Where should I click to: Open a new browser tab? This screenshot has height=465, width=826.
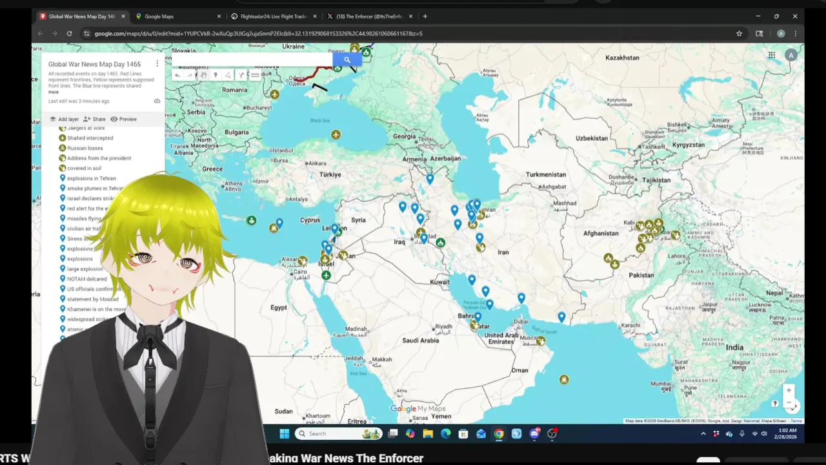(425, 16)
